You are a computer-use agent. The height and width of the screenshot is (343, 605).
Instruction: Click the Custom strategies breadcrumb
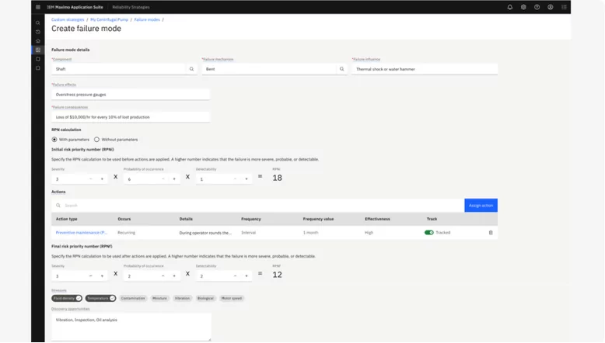[68, 19]
